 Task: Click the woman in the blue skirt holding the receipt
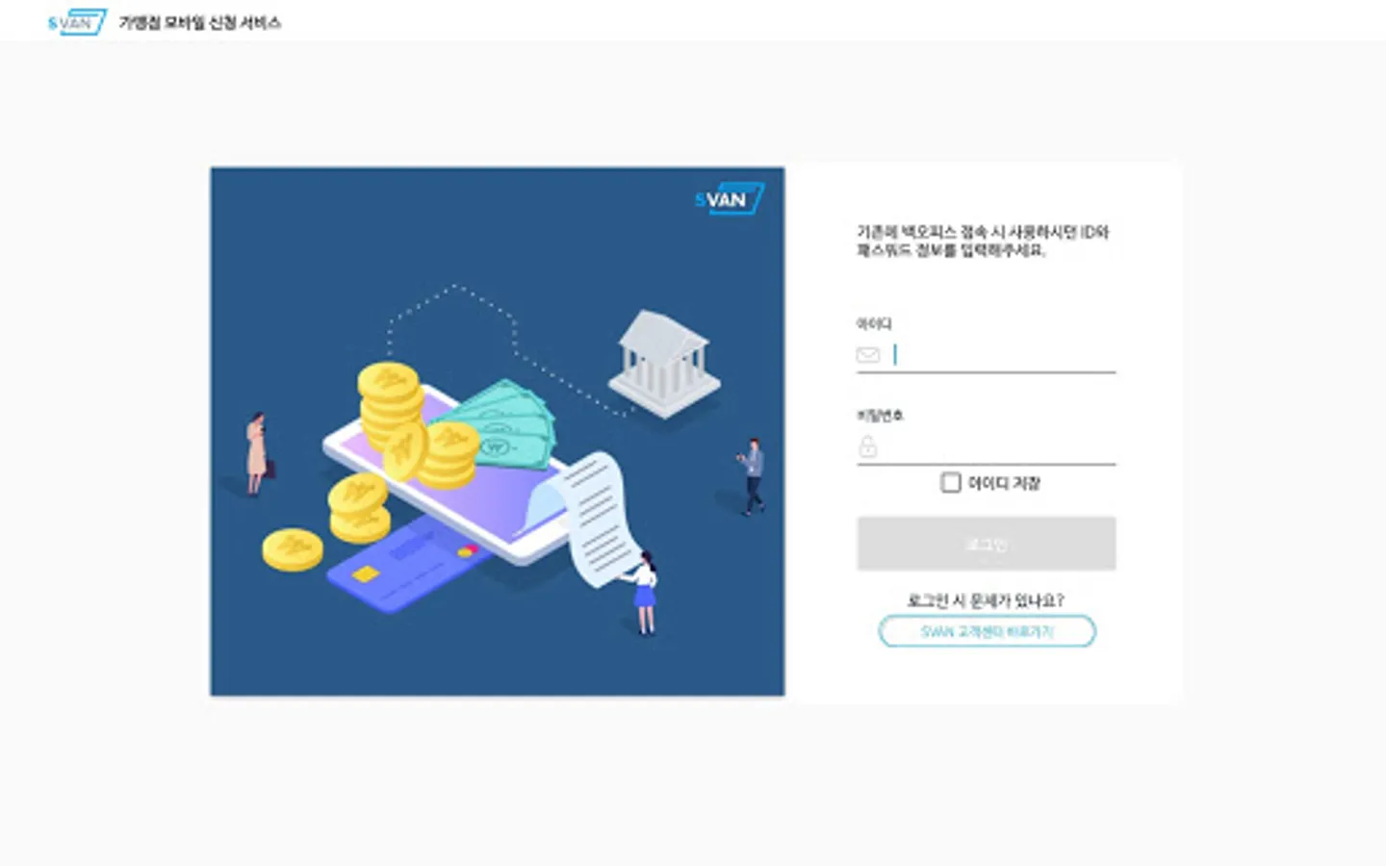coord(643,592)
